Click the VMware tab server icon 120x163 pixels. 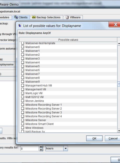click(67, 17)
